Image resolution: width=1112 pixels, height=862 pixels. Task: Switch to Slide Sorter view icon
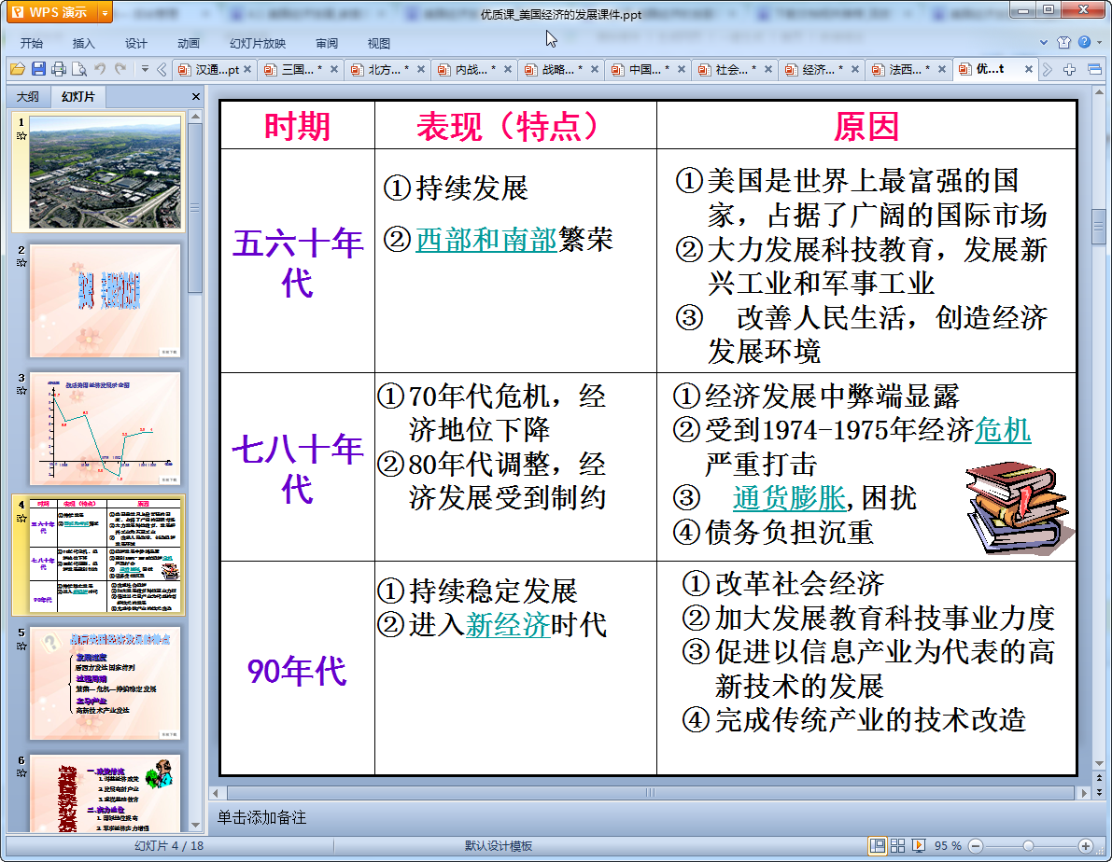click(898, 846)
